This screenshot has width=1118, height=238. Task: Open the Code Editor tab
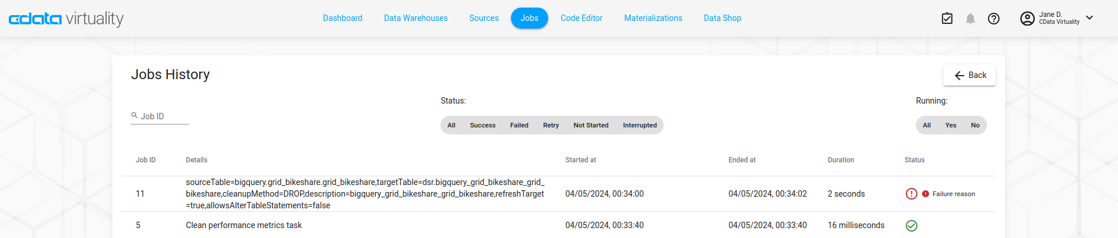pyautogui.click(x=581, y=18)
